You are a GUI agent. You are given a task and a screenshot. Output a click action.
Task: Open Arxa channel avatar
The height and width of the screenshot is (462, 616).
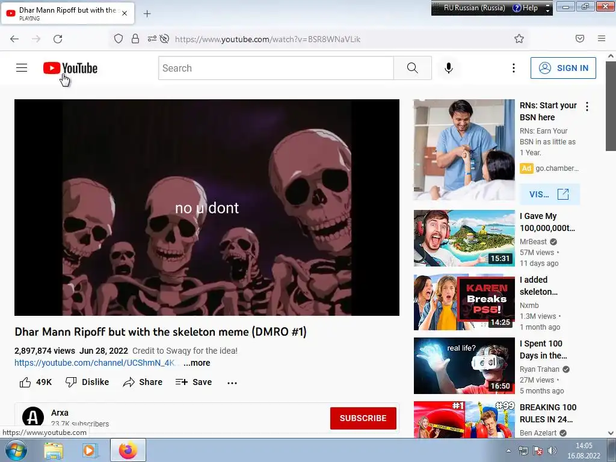tap(33, 417)
